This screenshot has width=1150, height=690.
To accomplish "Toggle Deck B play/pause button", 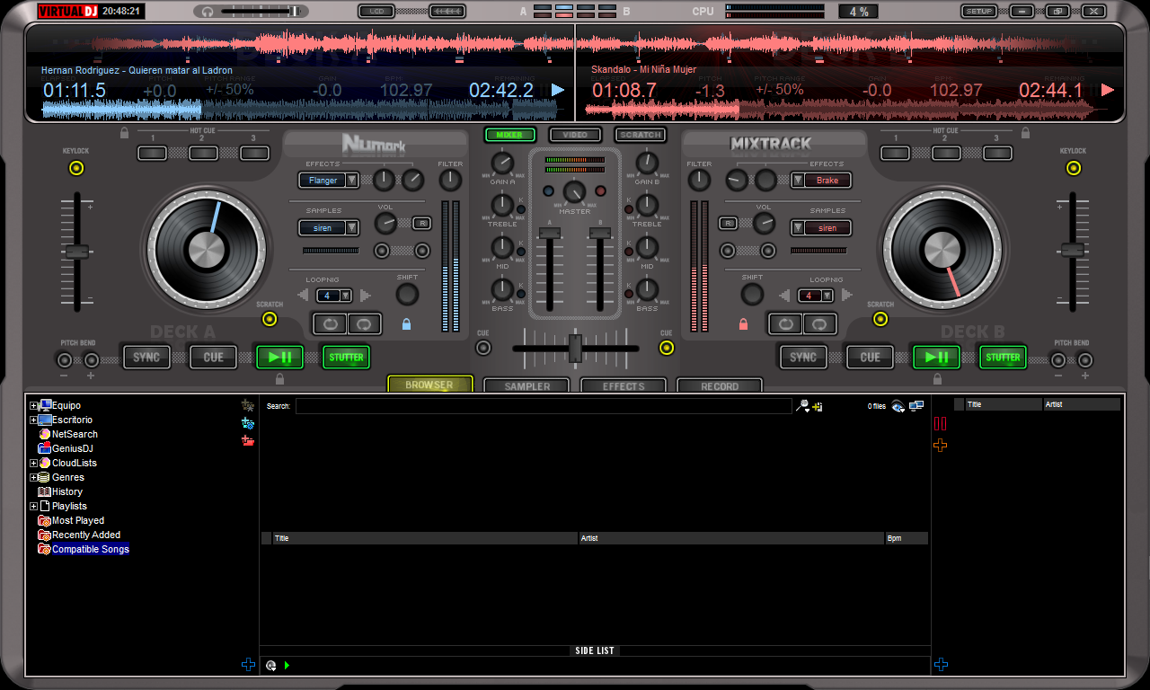I will tap(936, 357).
